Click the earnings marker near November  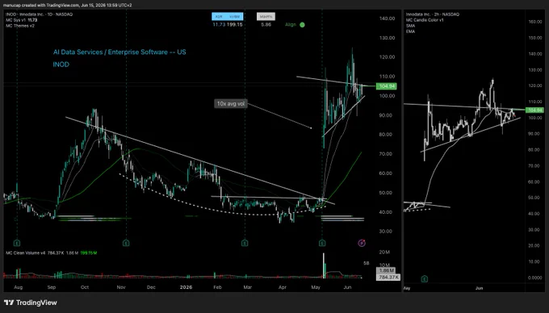[x=126, y=243]
